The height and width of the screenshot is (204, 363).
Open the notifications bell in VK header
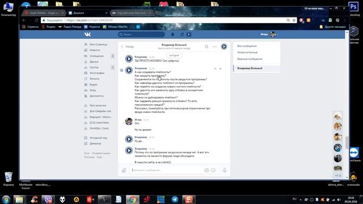[172, 35]
